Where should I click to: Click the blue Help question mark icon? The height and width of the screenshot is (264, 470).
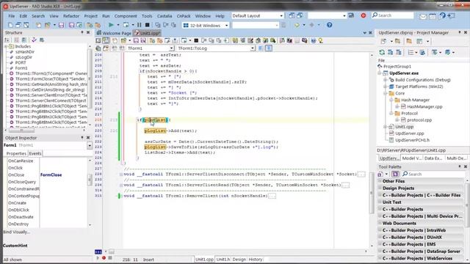click(329, 25)
